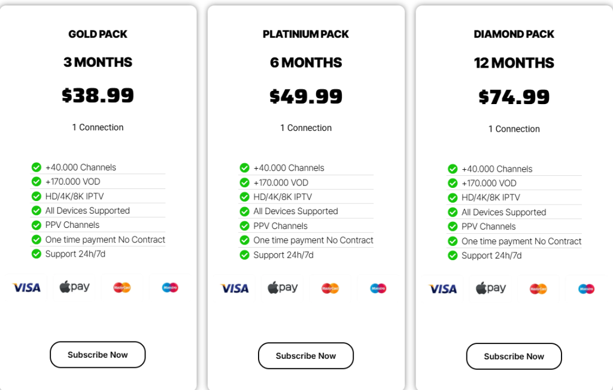Click Subscribe Now under Platinium Pack

click(305, 355)
